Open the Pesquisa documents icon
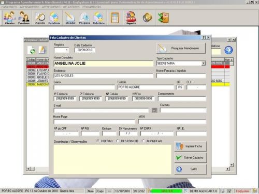The width and height of the screenshot is (259, 194). pyautogui.click(x=84, y=18)
